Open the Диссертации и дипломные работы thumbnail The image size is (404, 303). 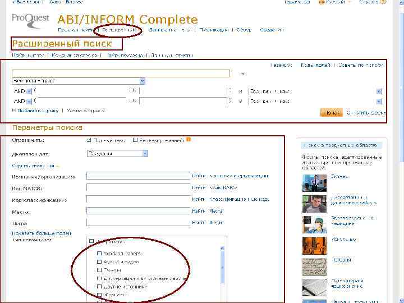(x=314, y=204)
